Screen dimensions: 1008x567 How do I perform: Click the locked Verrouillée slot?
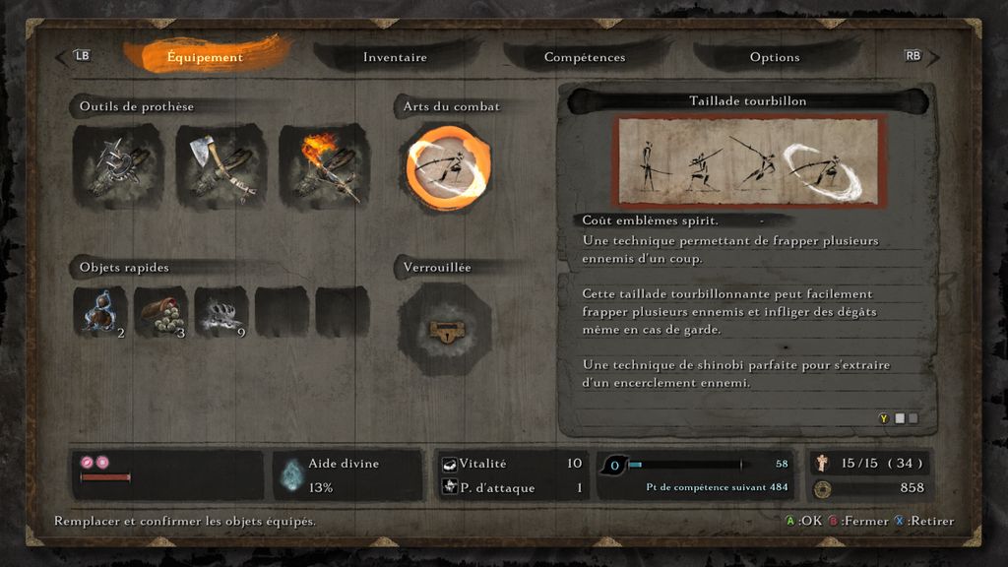point(445,330)
